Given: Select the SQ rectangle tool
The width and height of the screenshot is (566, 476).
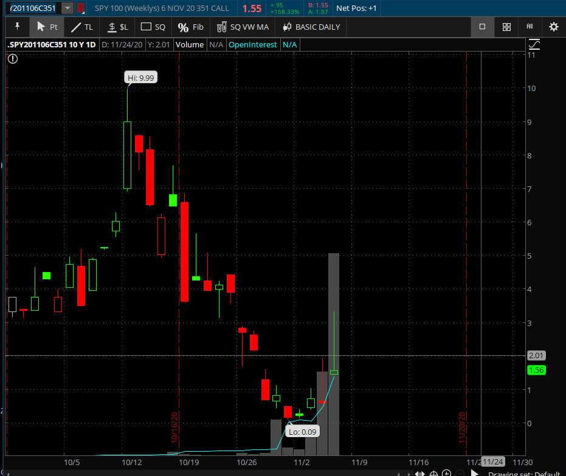Looking at the screenshot, I should (x=153, y=27).
